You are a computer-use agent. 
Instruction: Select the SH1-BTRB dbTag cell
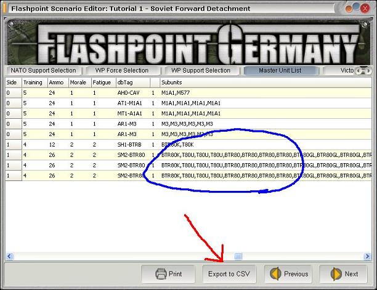(133, 145)
